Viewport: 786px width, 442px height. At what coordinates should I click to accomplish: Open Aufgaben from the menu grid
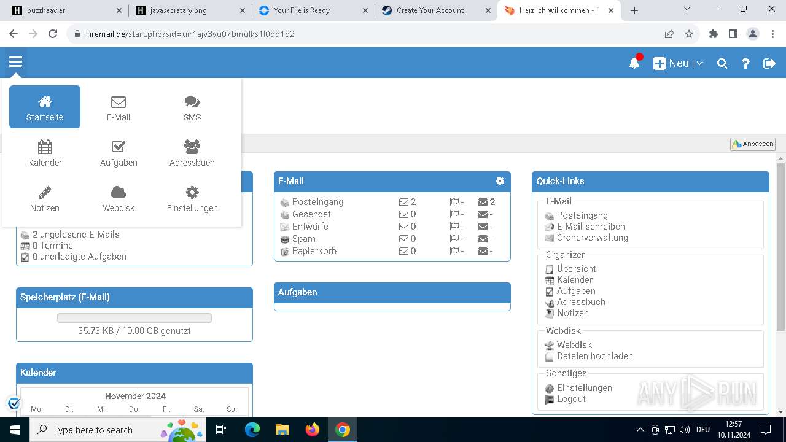119,153
